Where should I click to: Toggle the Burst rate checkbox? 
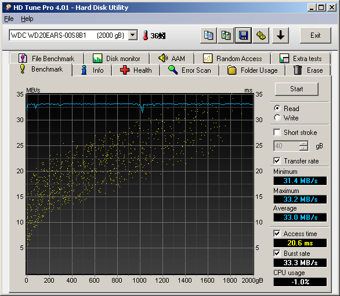pyautogui.click(x=277, y=253)
